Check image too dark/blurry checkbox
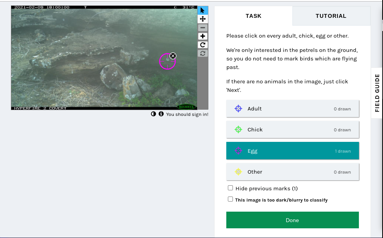The height and width of the screenshot is (238, 383). [230, 199]
